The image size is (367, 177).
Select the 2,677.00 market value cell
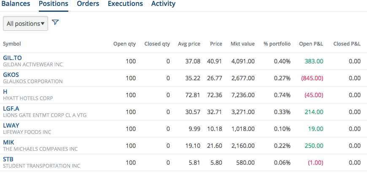243,78
